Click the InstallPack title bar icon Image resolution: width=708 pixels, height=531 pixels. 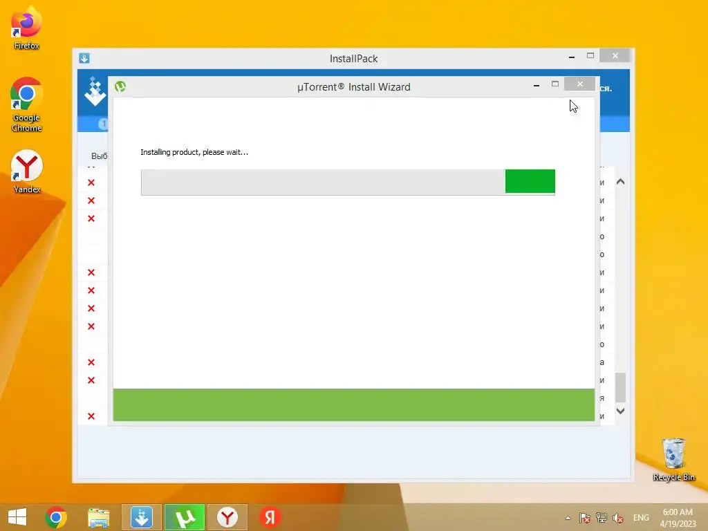84,58
